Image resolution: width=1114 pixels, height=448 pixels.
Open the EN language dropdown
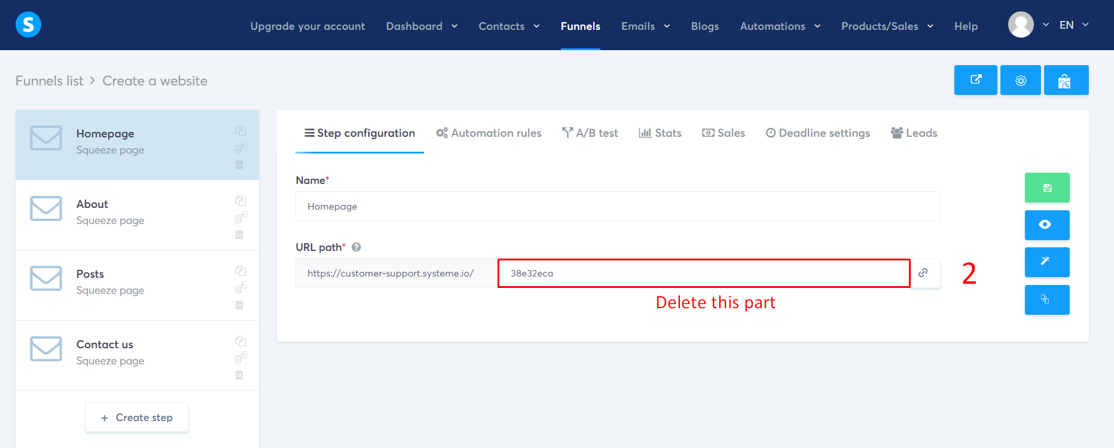click(1074, 25)
